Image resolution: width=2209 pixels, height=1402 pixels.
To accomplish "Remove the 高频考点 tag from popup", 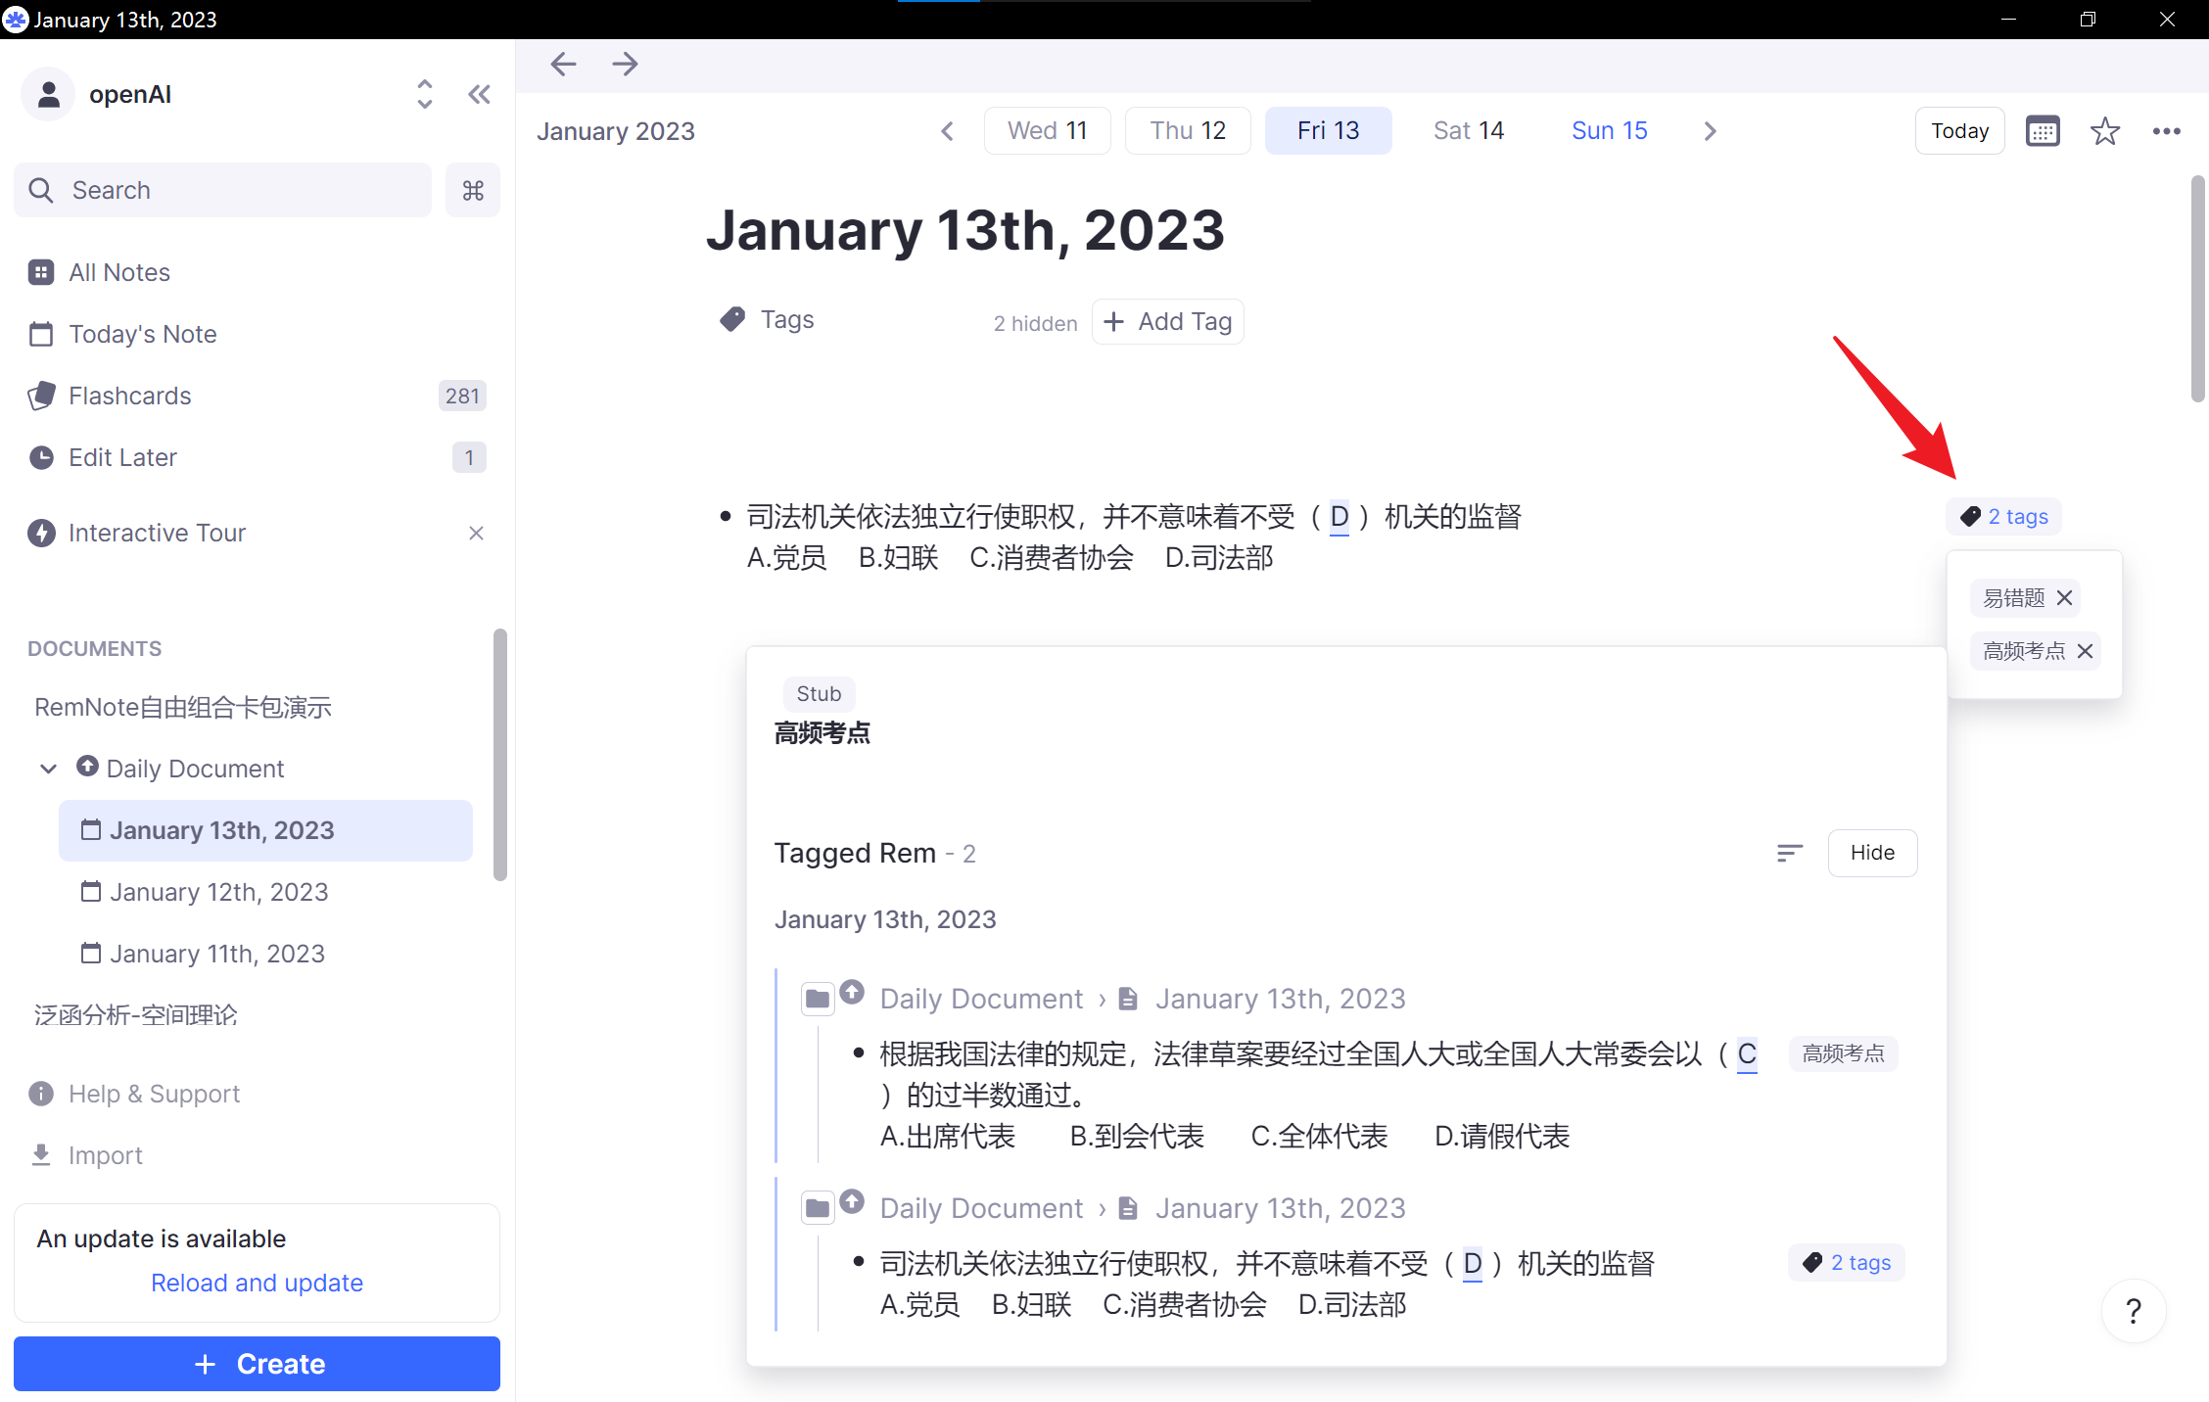I will (2086, 651).
